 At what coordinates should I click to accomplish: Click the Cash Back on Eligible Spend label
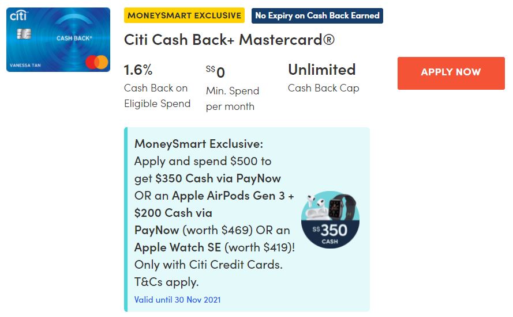pos(157,96)
